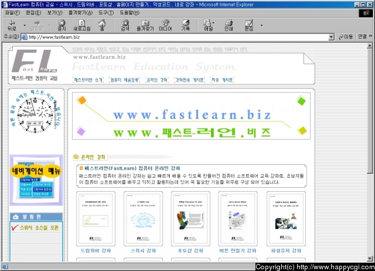Click the red checkmark beside 스위시 소스실 오픈
Image resolution: width=375 pixels, height=271 pixels.
[15, 227]
